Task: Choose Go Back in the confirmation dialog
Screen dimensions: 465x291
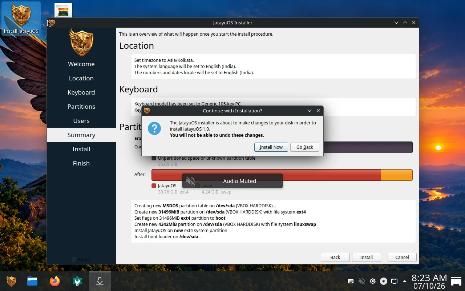Action: pos(305,147)
